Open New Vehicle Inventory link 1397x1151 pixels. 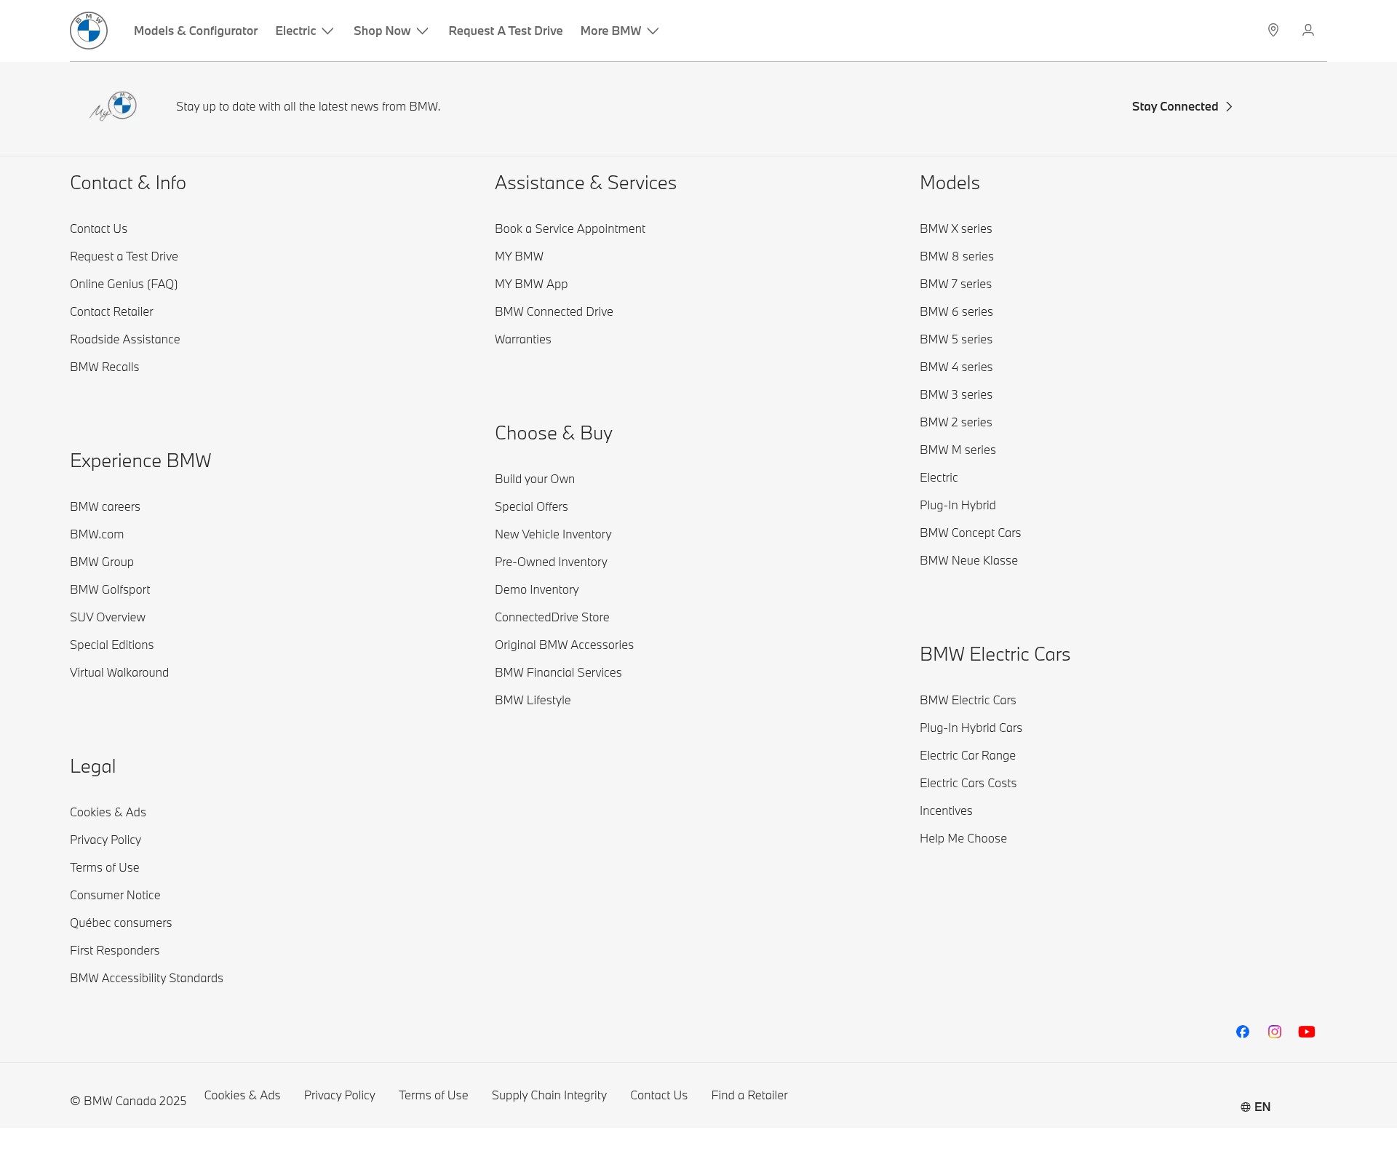[x=553, y=534]
